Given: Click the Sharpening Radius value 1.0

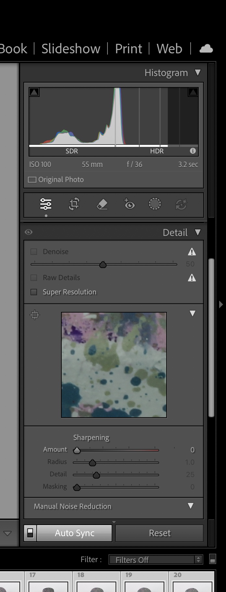Looking at the screenshot, I should [x=190, y=462].
